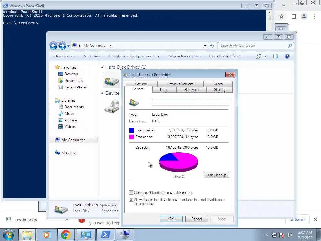321x241 pixels.
Task: Open the view options dropdown arrow
Action: pyautogui.click(x=265, y=56)
